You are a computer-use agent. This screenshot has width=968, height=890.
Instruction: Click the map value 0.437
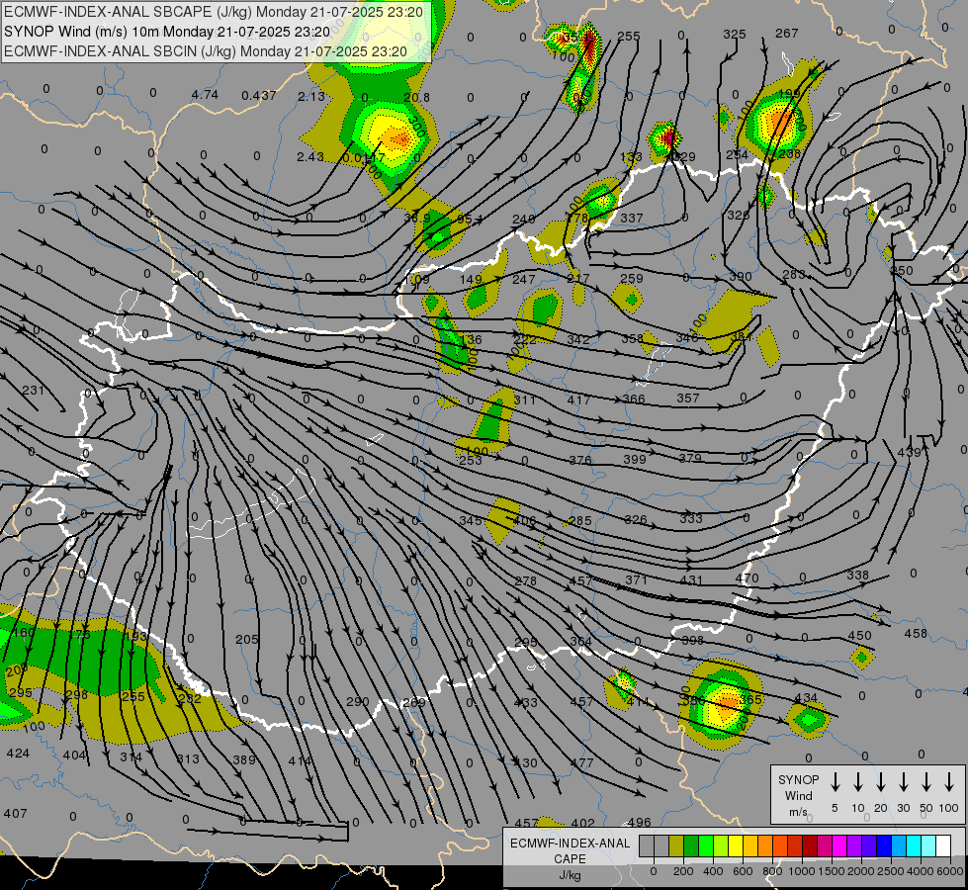click(259, 95)
